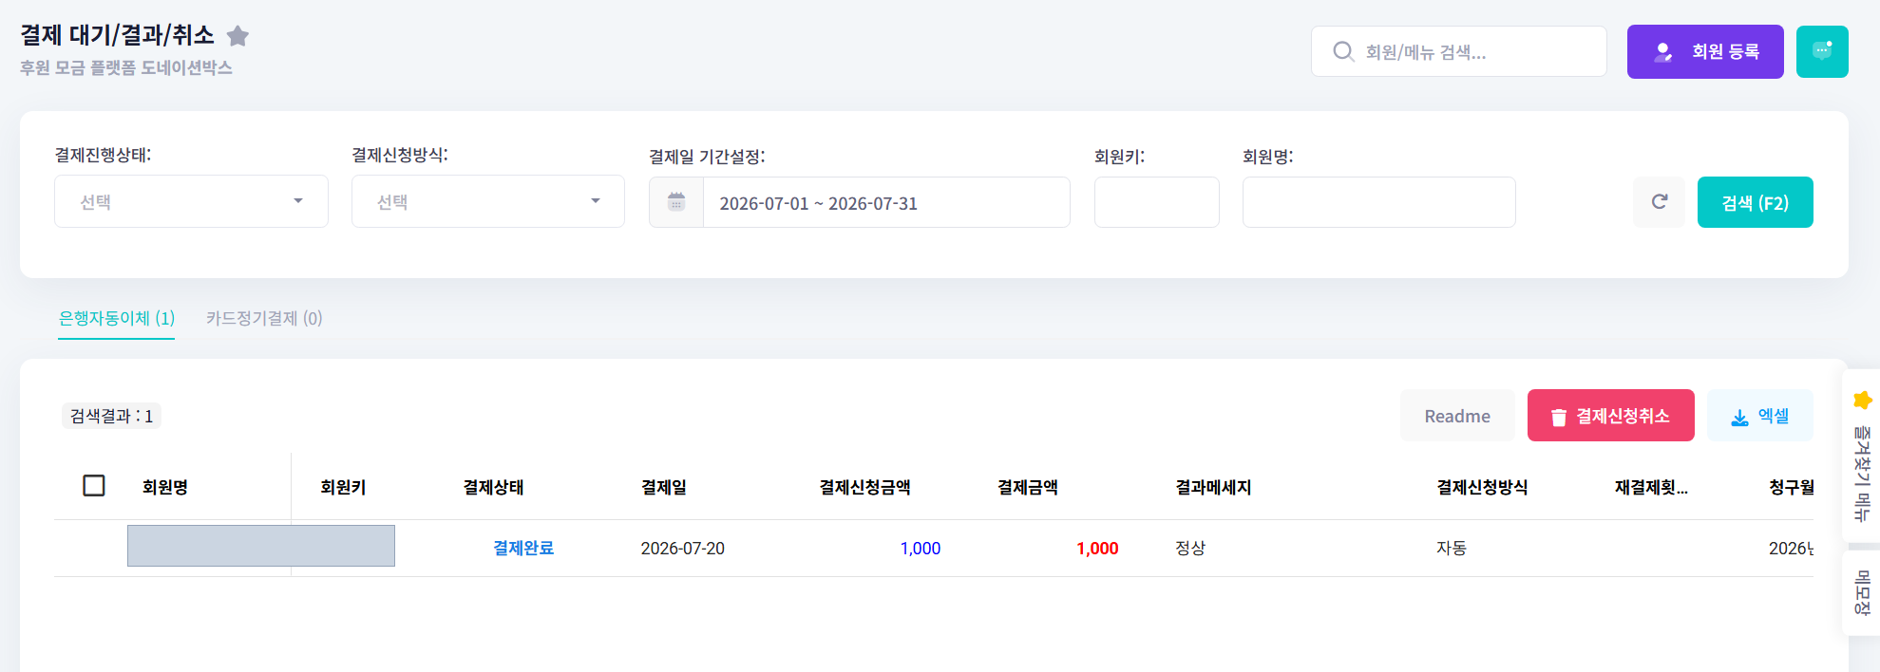Image resolution: width=1880 pixels, height=672 pixels.
Task: Sort by 결제신청금액 column header
Action: click(864, 487)
